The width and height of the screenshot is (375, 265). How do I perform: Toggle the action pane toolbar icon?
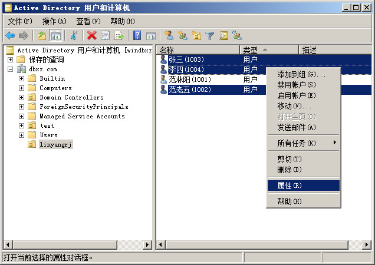151,36
